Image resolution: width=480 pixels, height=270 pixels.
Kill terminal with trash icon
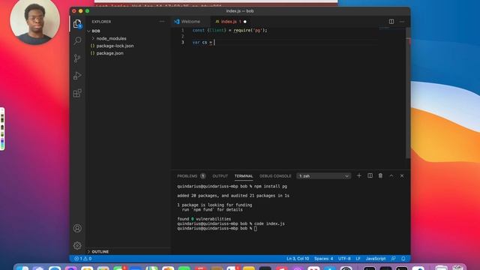click(x=380, y=175)
